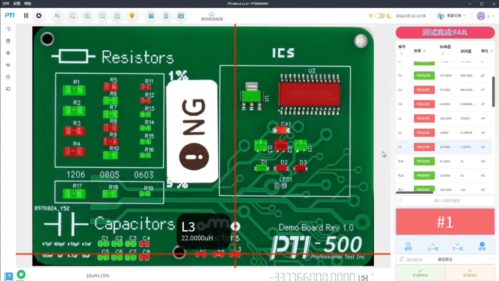The image size is (499, 281).
Task: Click the eye icon in left sidebar
Action: 8,65
